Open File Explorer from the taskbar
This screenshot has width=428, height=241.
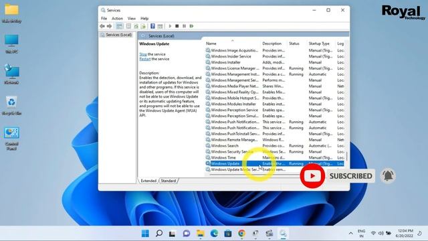[201, 234]
